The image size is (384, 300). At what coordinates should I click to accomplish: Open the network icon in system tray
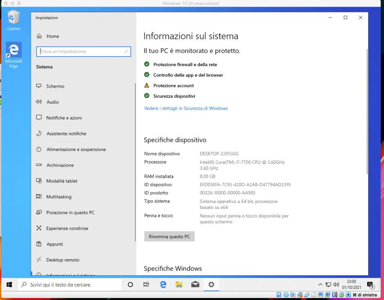pos(328,285)
